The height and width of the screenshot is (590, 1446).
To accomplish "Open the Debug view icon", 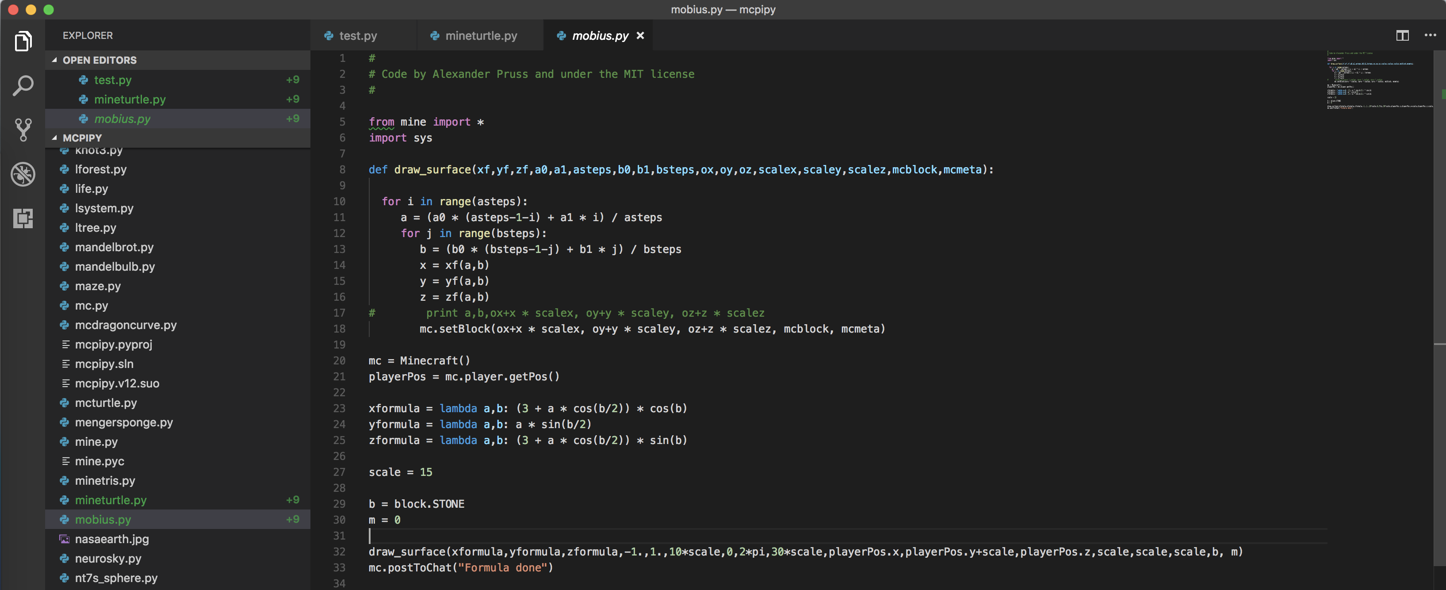I will (23, 174).
